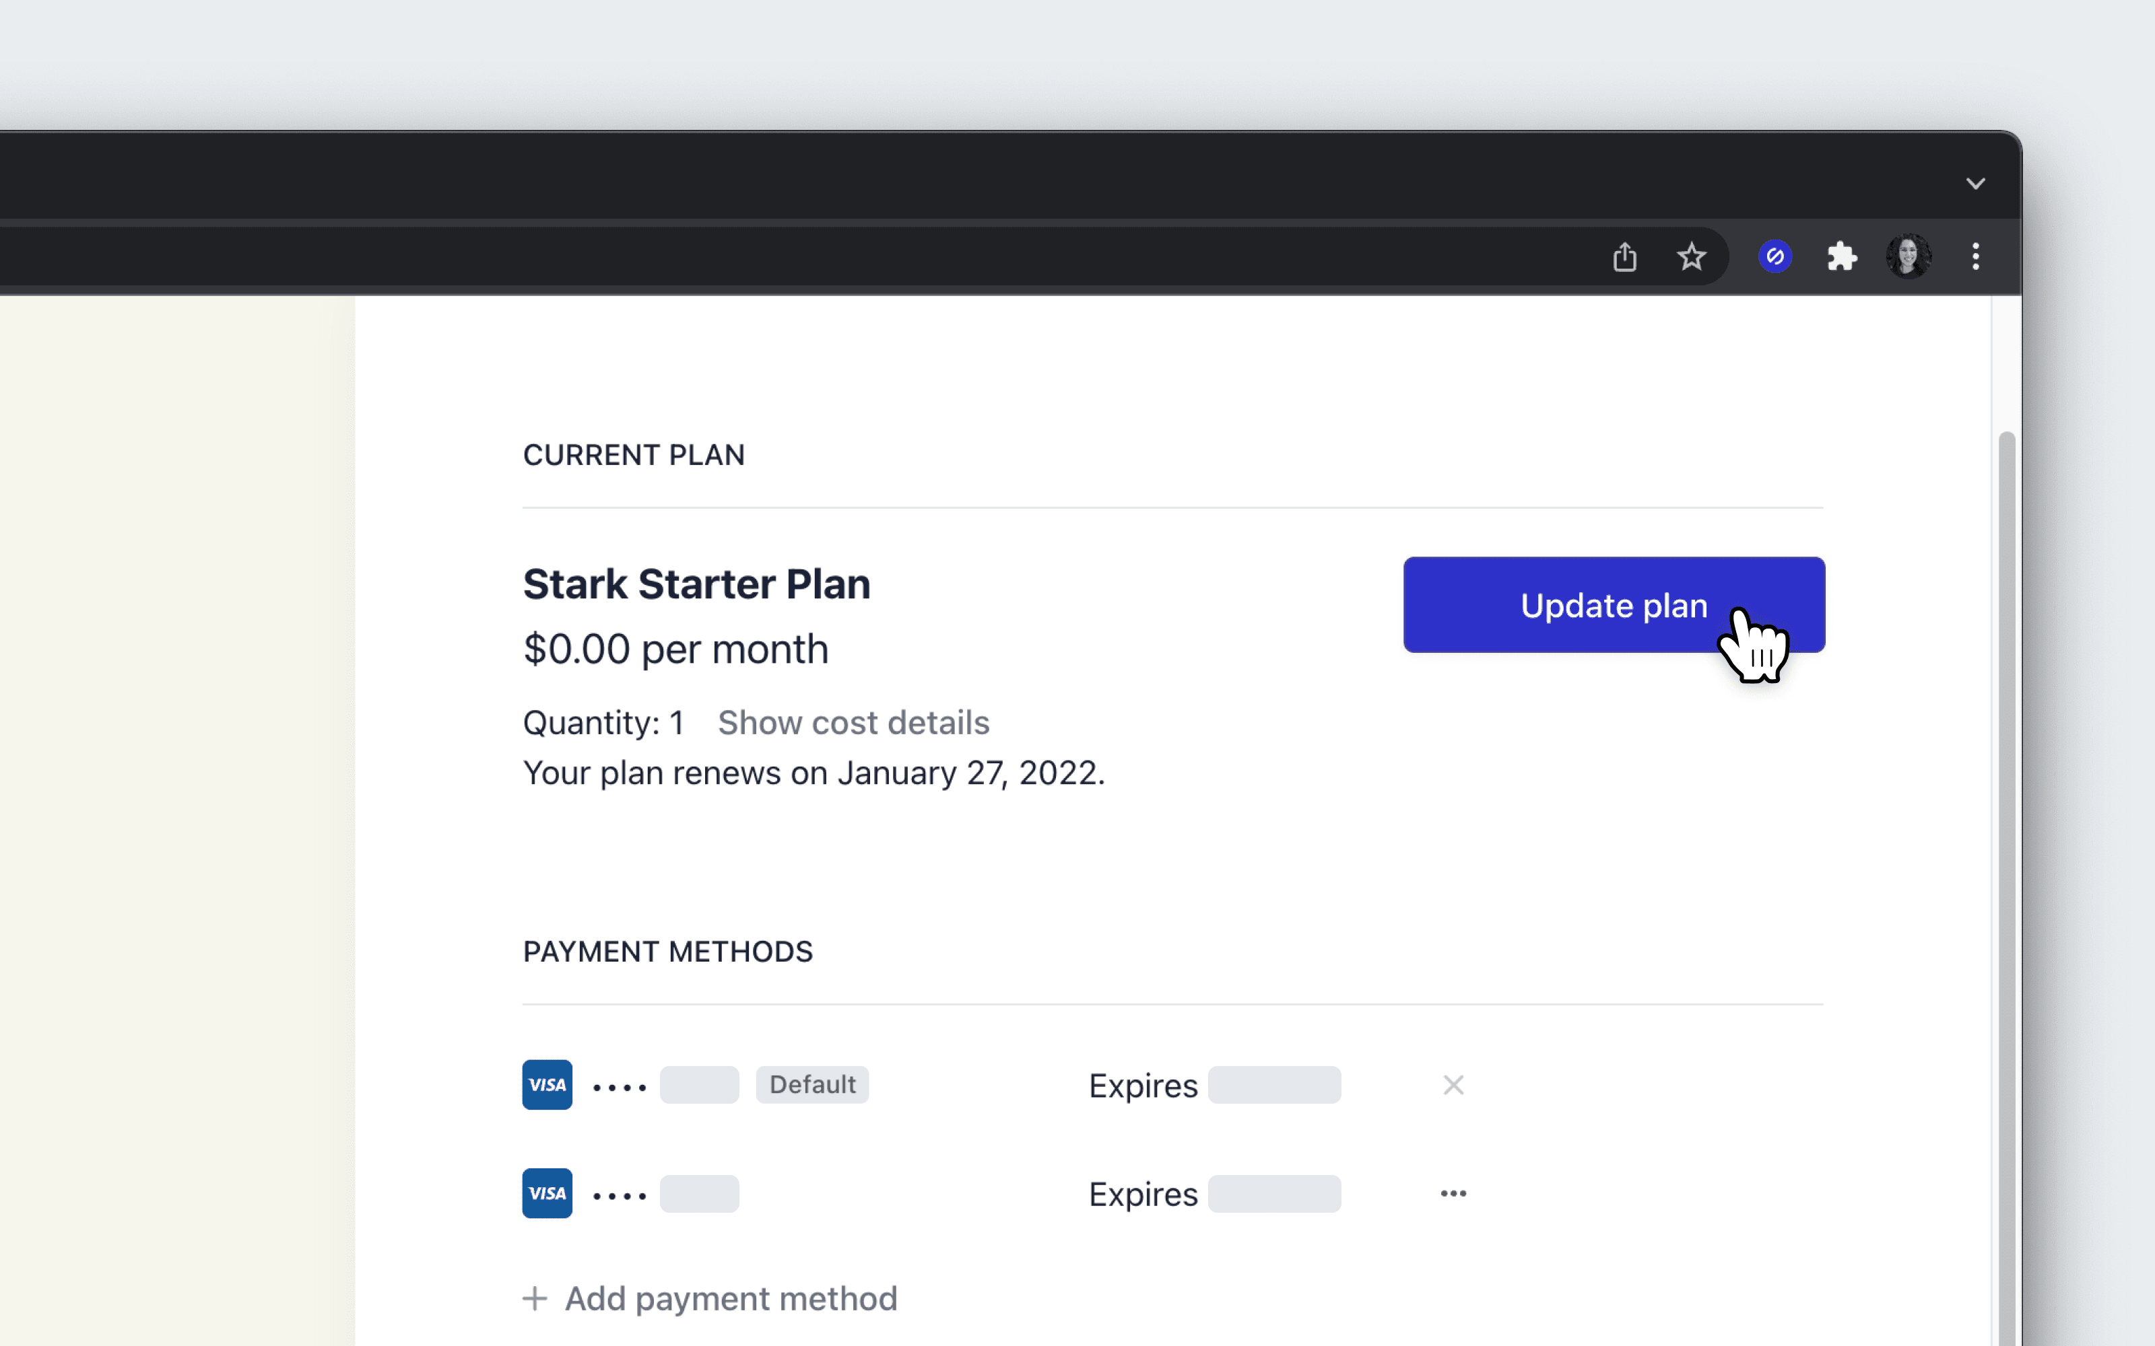This screenshot has width=2155, height=1346.
Task: Click the CURRENT PLAN section header
Action: click(x=633, y=454)
